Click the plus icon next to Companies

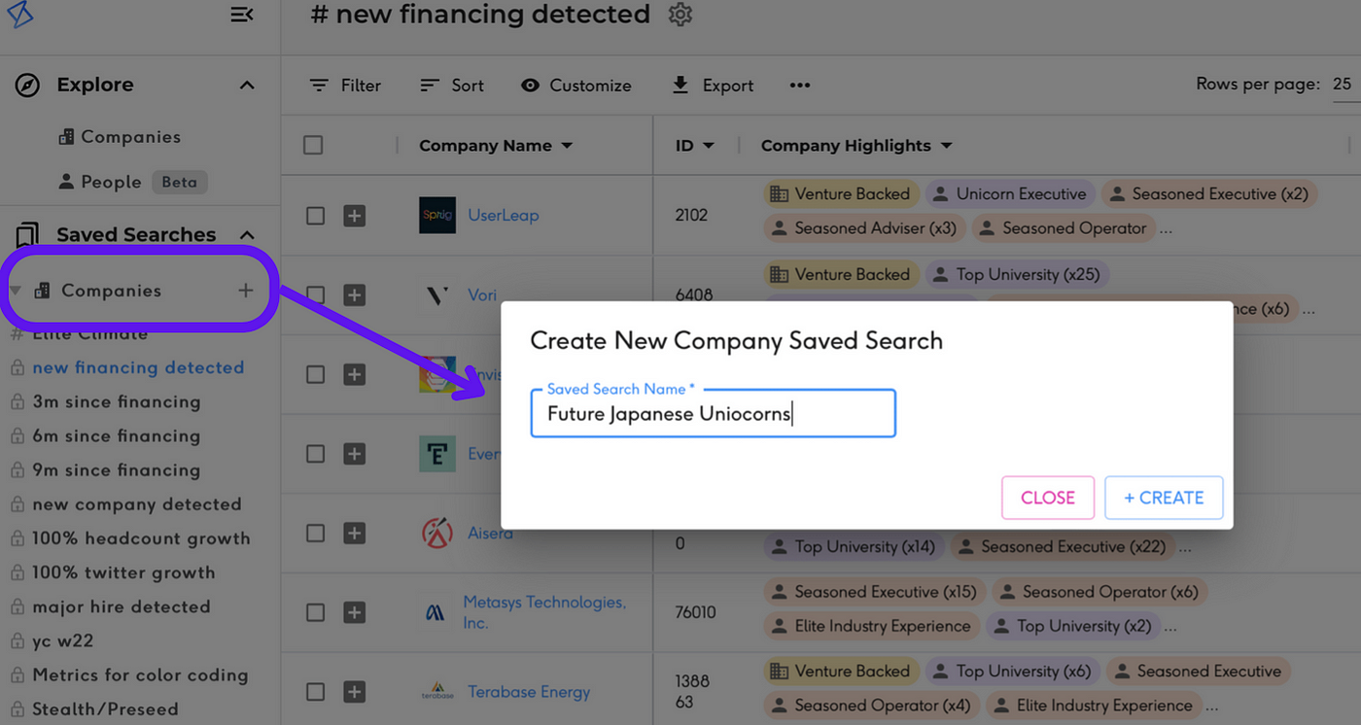[x=245, y=291]
